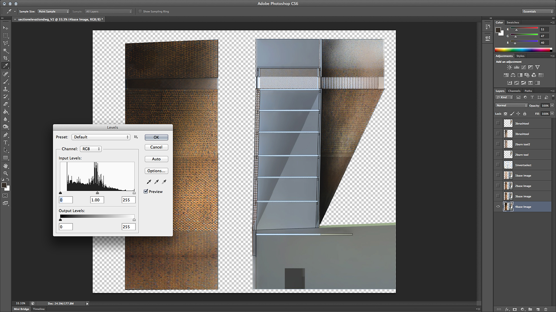Select the Zoom tool
The image size is (556, 312).
6,173
